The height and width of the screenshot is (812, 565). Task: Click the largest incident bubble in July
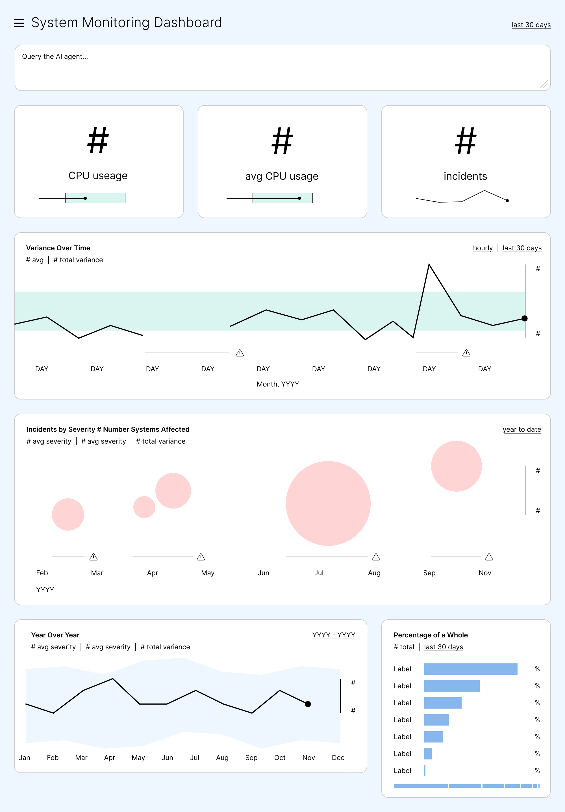tap(328, 503)
